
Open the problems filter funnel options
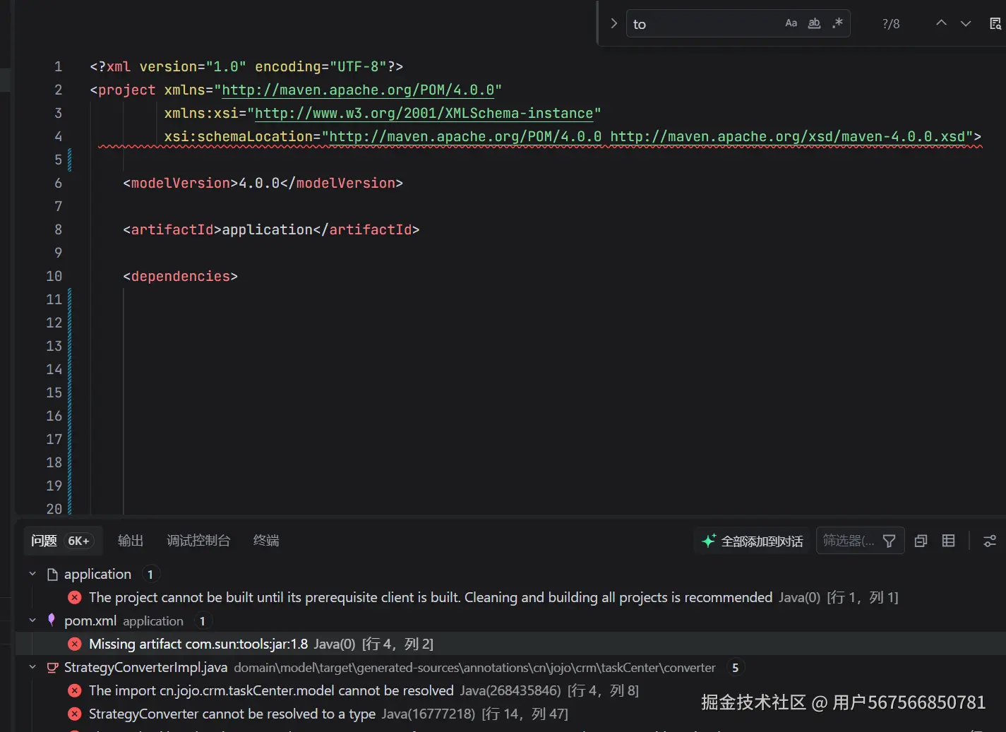coord(890,541)
